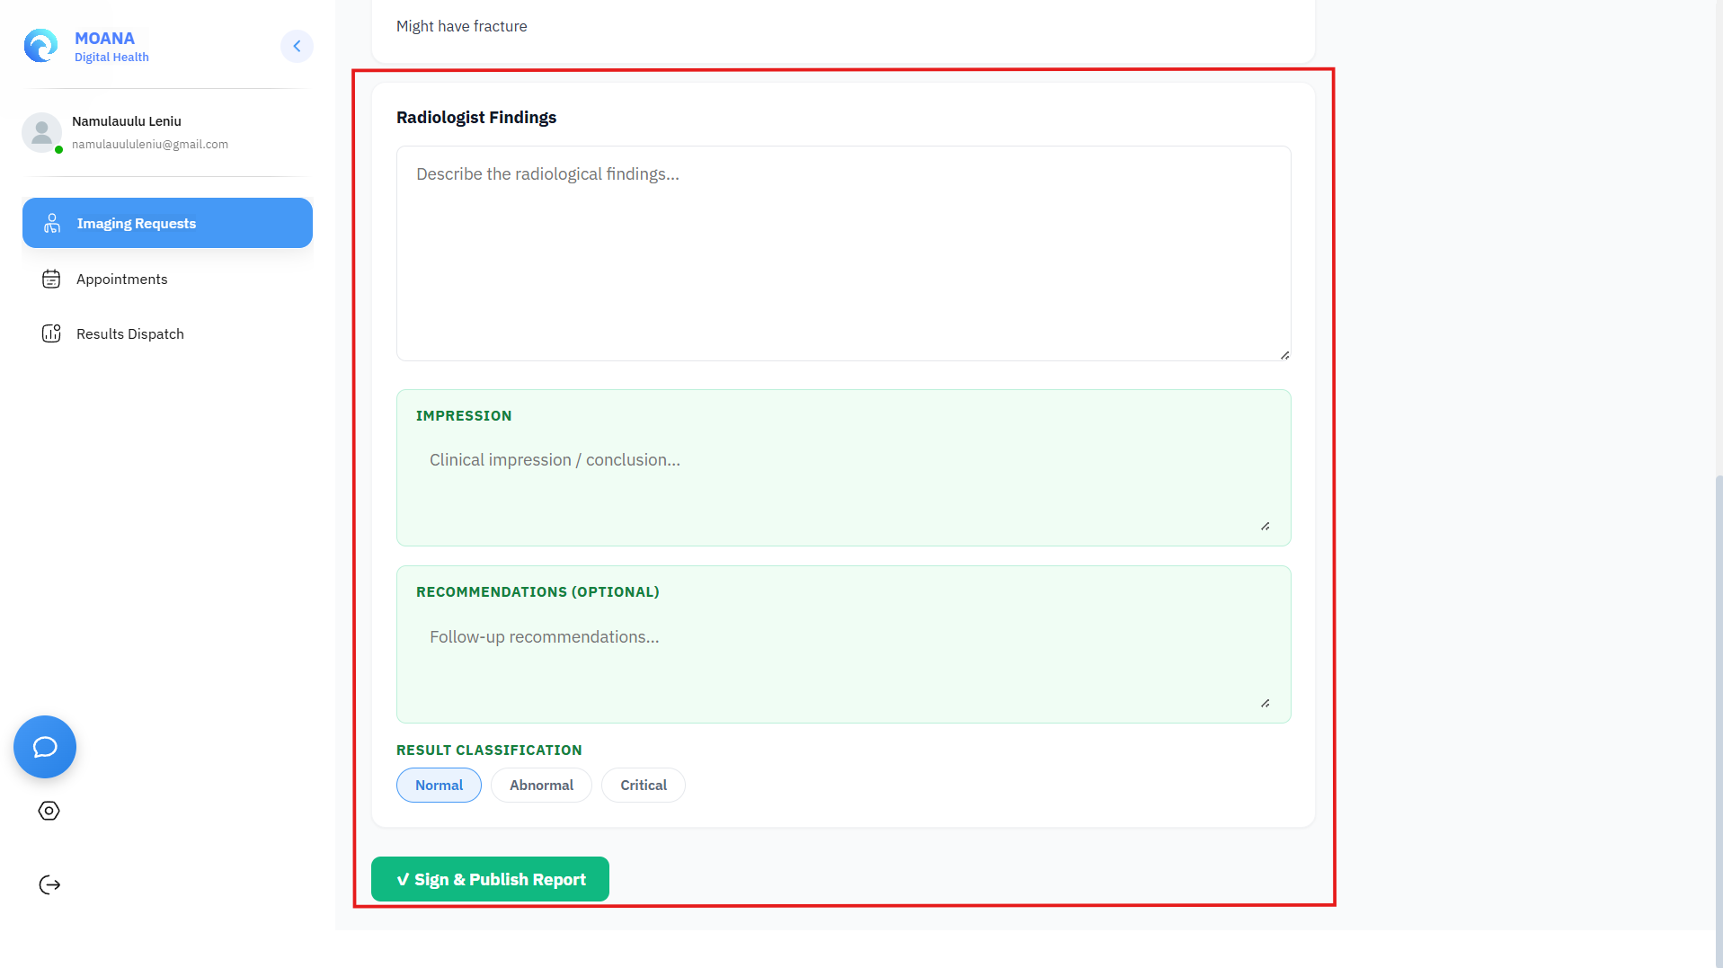The height and width of the screenshot is (968, 1723).
Task: Open the user profile avatar
Action: coord(41,132)
